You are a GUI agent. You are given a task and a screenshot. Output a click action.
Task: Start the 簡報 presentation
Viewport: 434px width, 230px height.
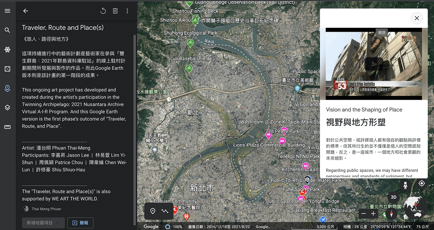(x=80, y=223)
